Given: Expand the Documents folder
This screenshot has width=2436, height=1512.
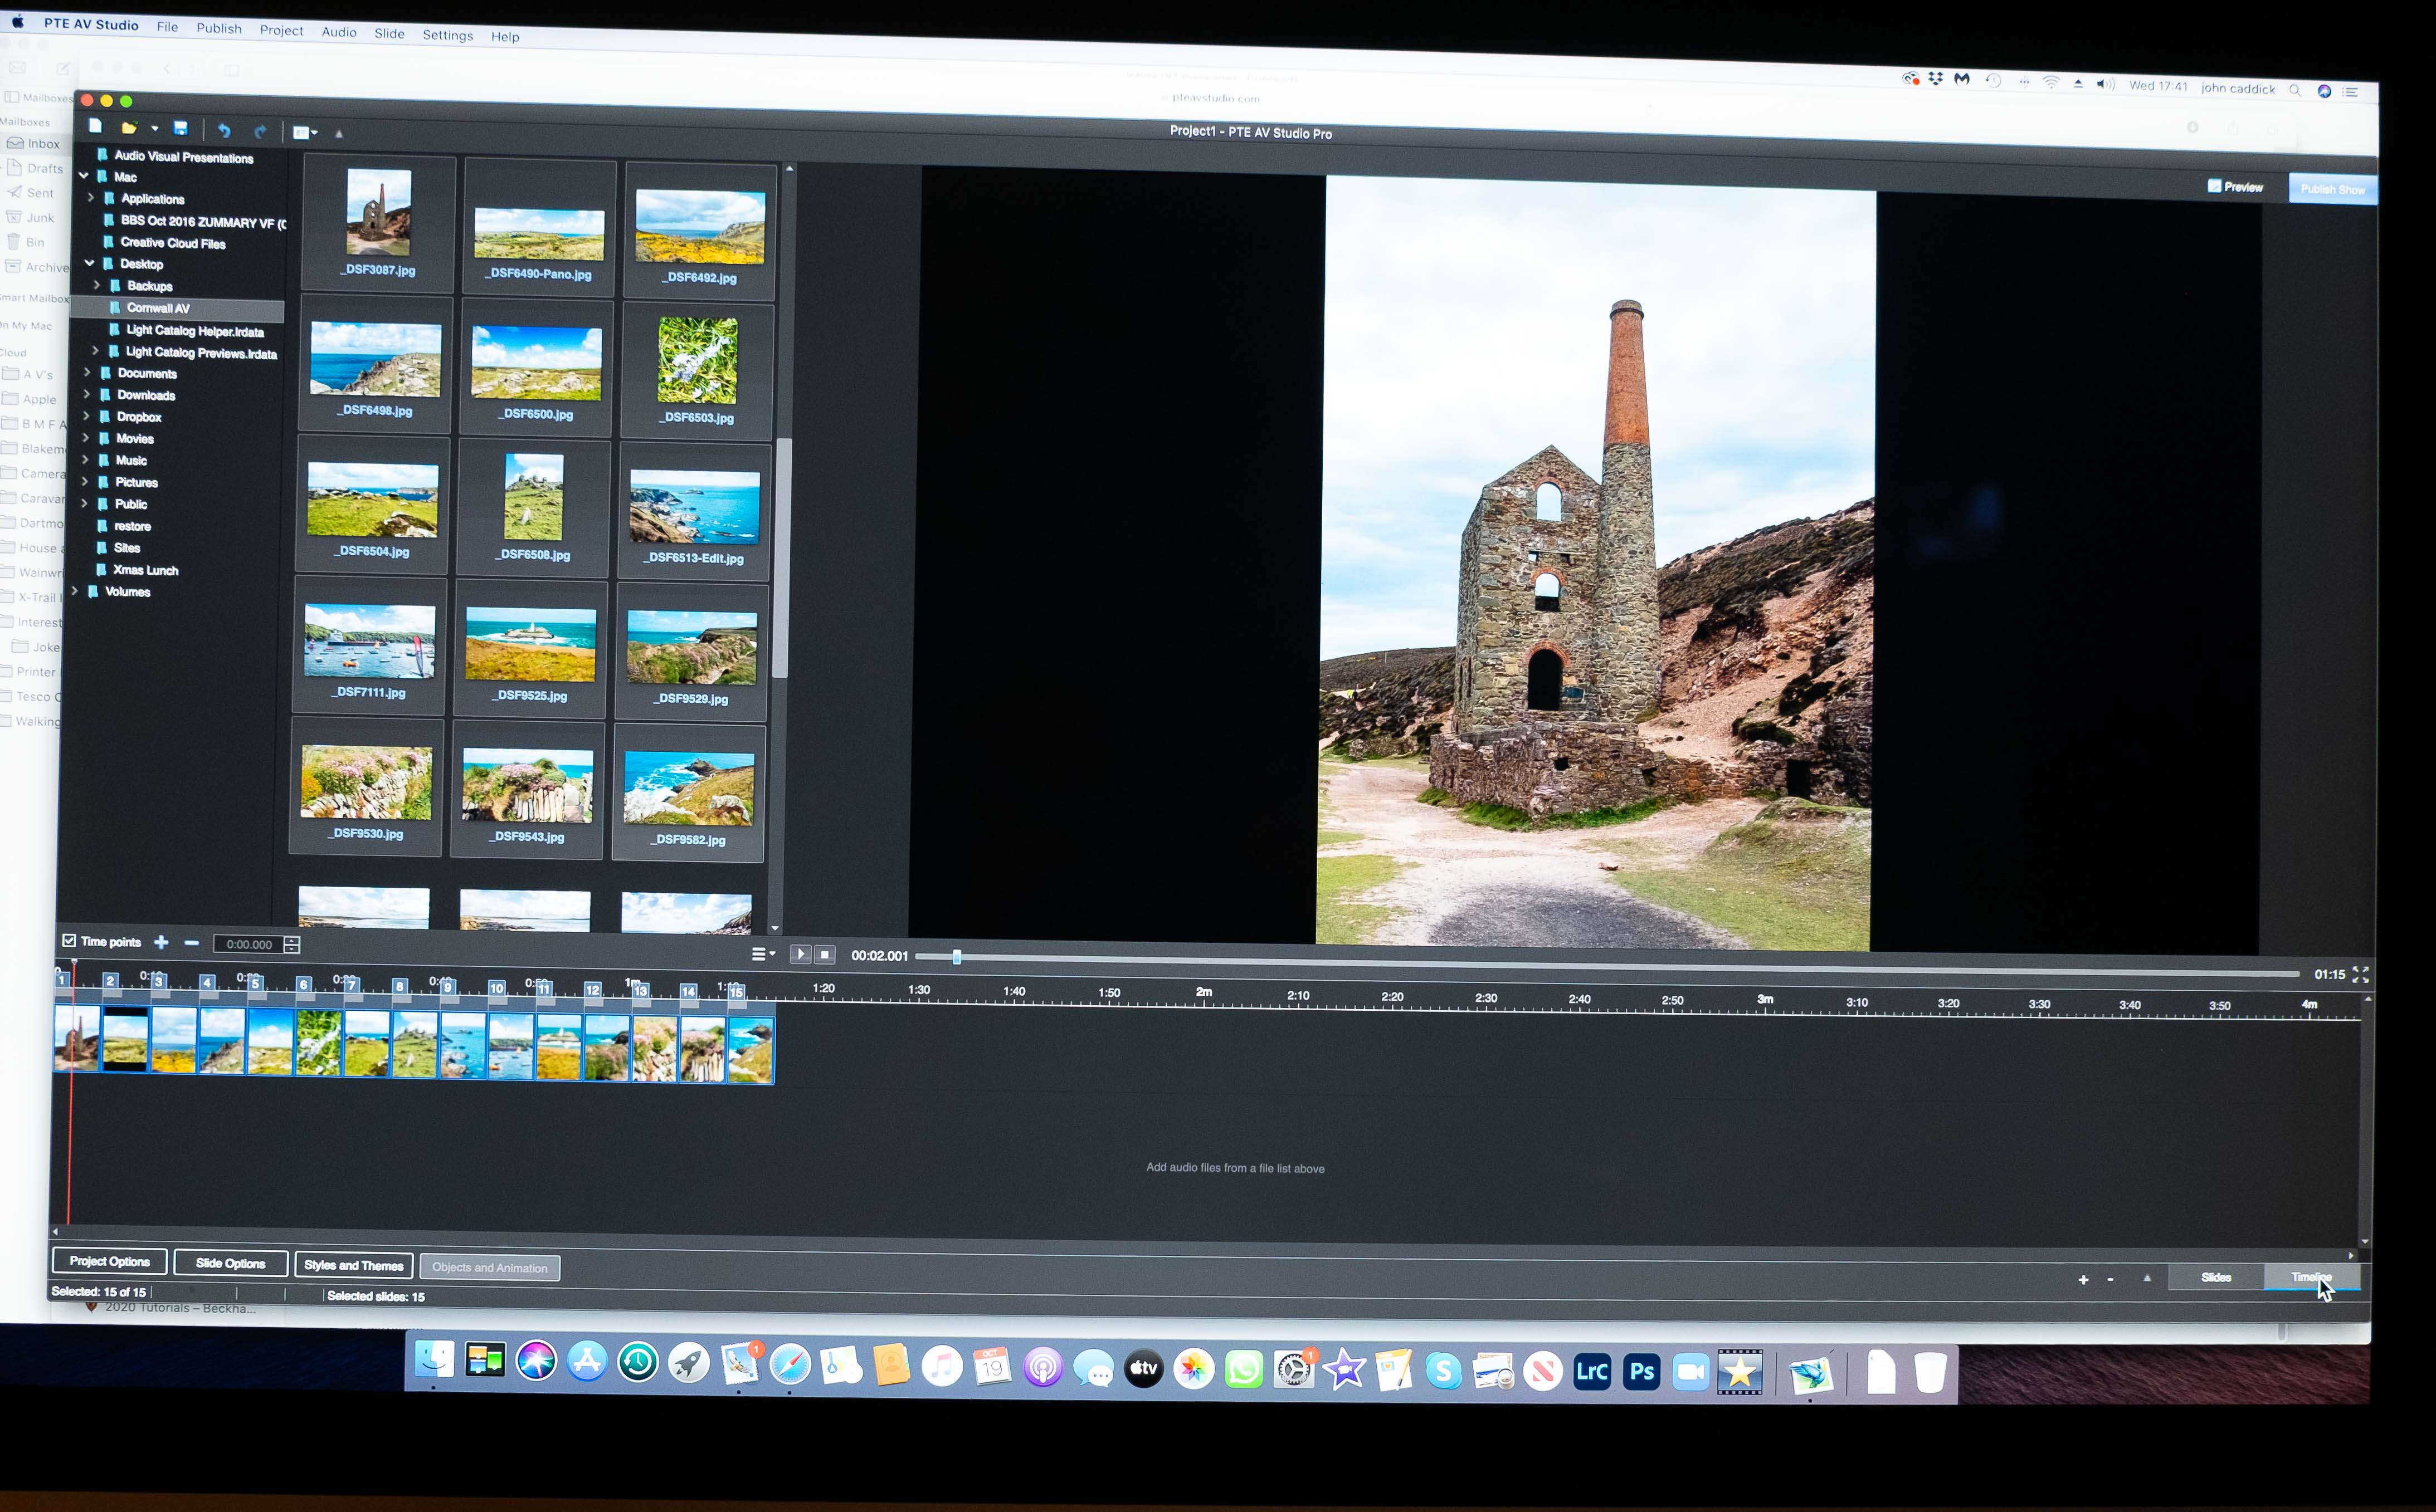Looking at the screenshot, I should click(87, 372).
